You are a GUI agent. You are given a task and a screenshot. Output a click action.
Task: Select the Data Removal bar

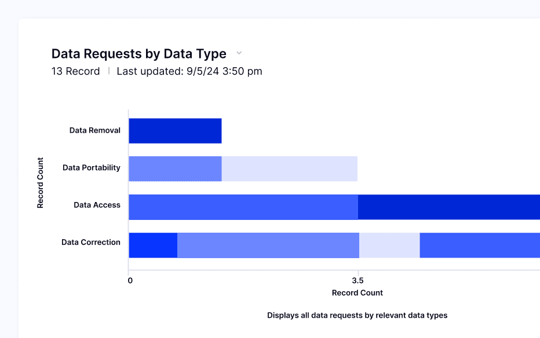174,130
